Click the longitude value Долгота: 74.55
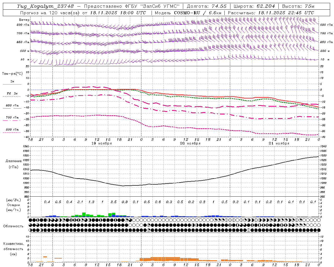The height and width of the screenshot is (267, 334). click(x=207, y=6)
